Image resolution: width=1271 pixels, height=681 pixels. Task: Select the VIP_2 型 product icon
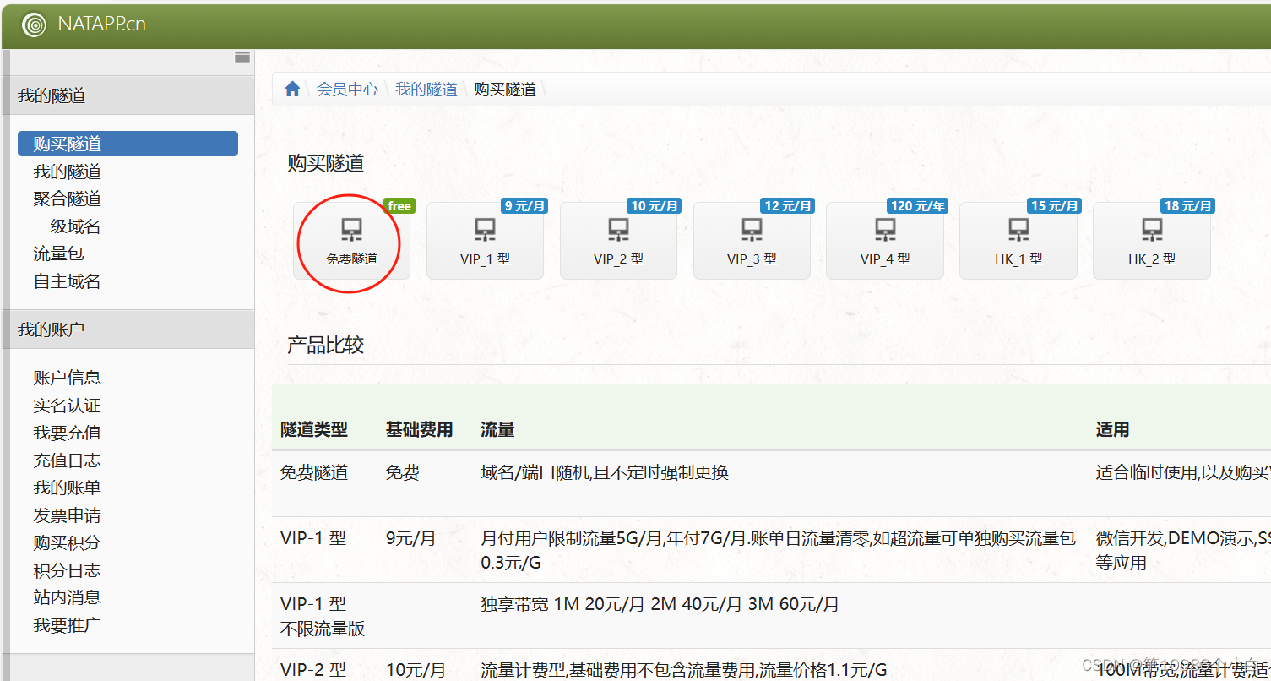click(x=618, y=229)
